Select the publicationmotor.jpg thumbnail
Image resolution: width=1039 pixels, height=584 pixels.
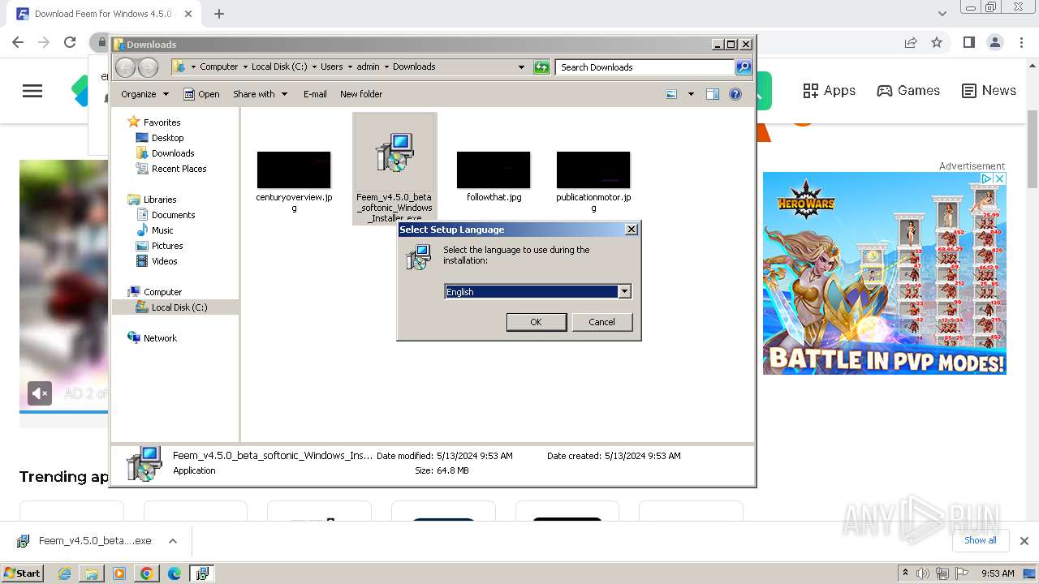[593, 170]
